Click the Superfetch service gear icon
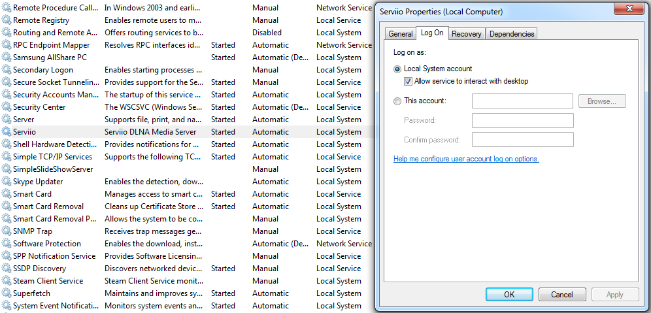Image resolution: width=651 pixels, height=313 pixels. pos(7,293)
